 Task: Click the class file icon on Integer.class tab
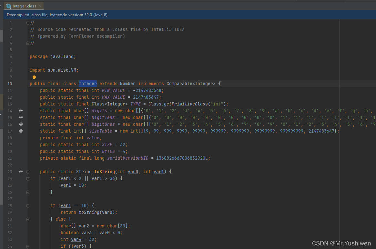(9, 6)
